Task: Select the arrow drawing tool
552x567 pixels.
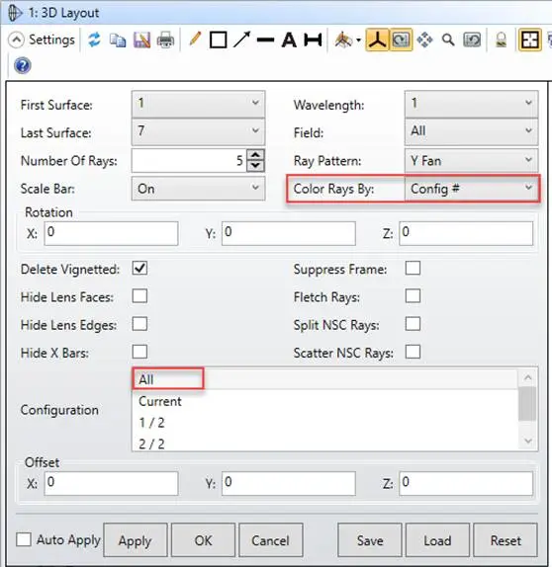Action: 242,40
